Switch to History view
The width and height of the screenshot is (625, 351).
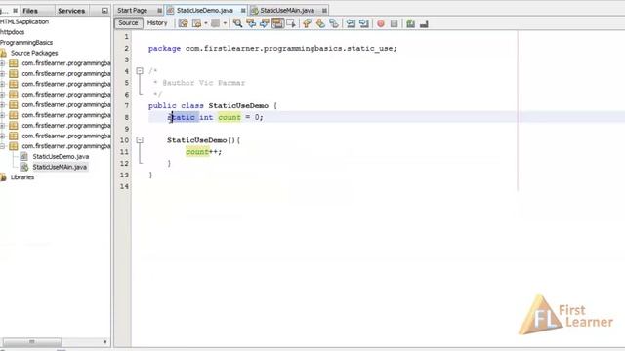click(x=157, y=23)
